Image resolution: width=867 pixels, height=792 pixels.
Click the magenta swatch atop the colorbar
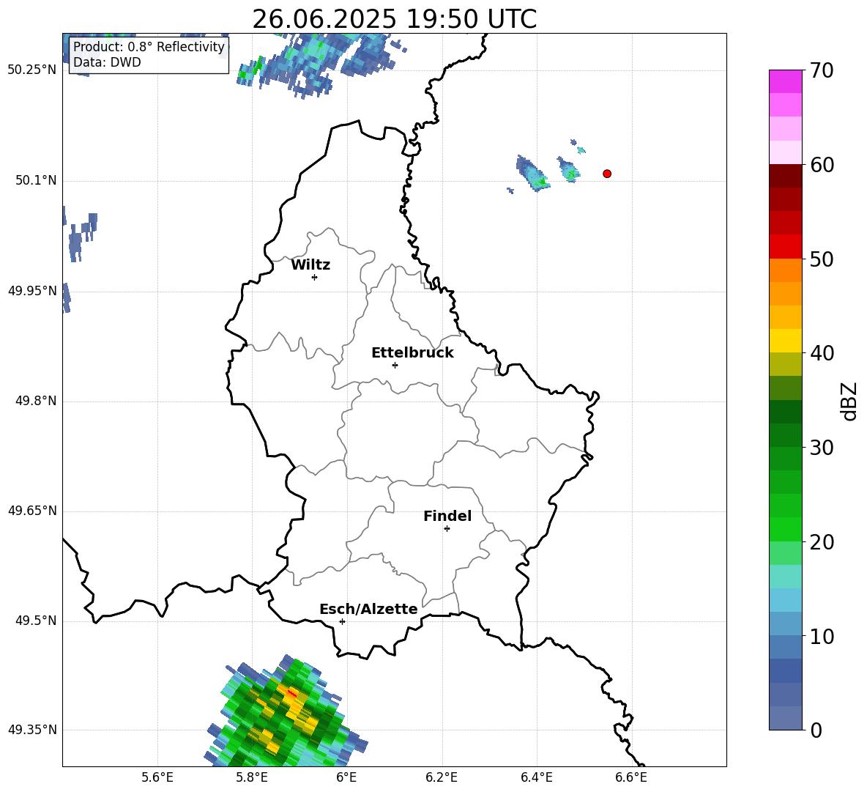[785, 81]
